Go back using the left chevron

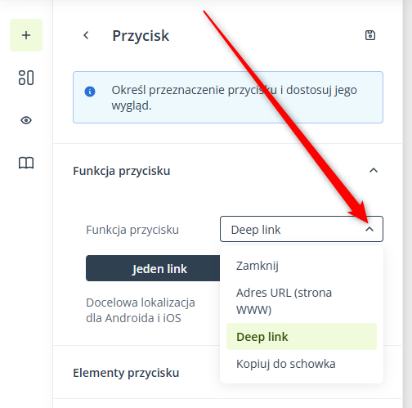(86, 35)
